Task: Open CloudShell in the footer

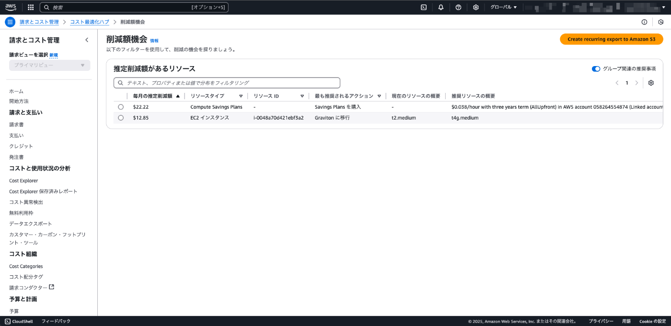Action: [19, 321]
